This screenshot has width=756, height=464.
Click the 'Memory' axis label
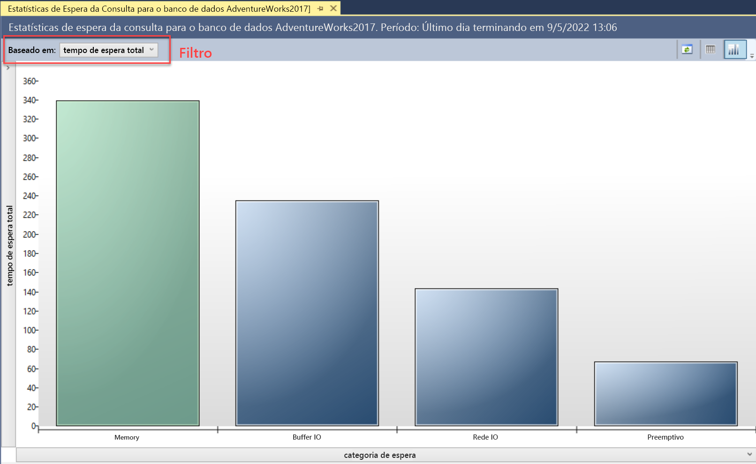tap(127, 437)
